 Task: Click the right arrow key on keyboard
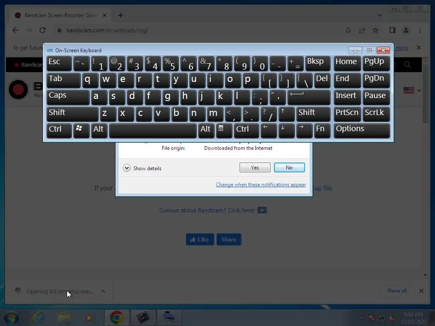(x=304, y=131)
